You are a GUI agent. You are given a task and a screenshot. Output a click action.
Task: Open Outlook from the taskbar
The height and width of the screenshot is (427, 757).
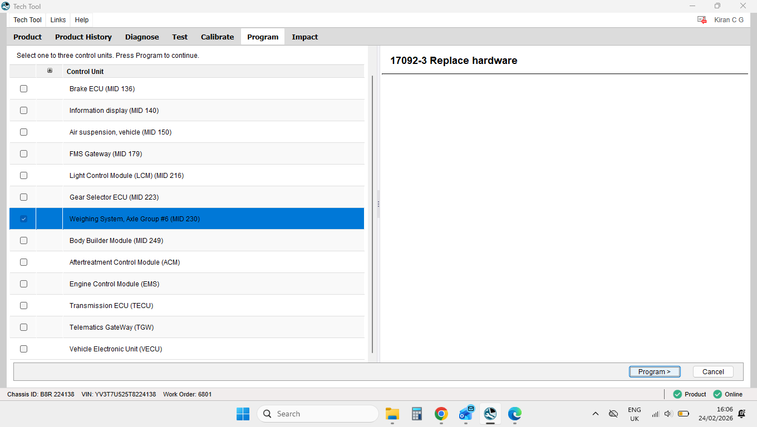coord(466,413)
